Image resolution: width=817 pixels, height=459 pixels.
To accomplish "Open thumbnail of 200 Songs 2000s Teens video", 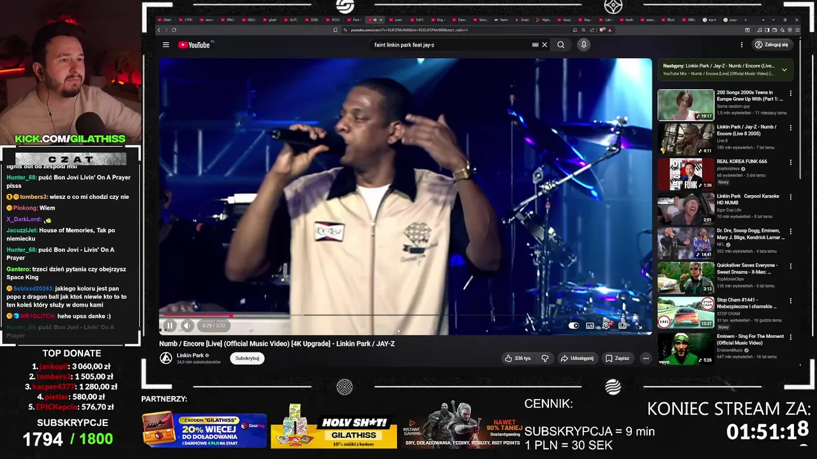I will [686, 105].
